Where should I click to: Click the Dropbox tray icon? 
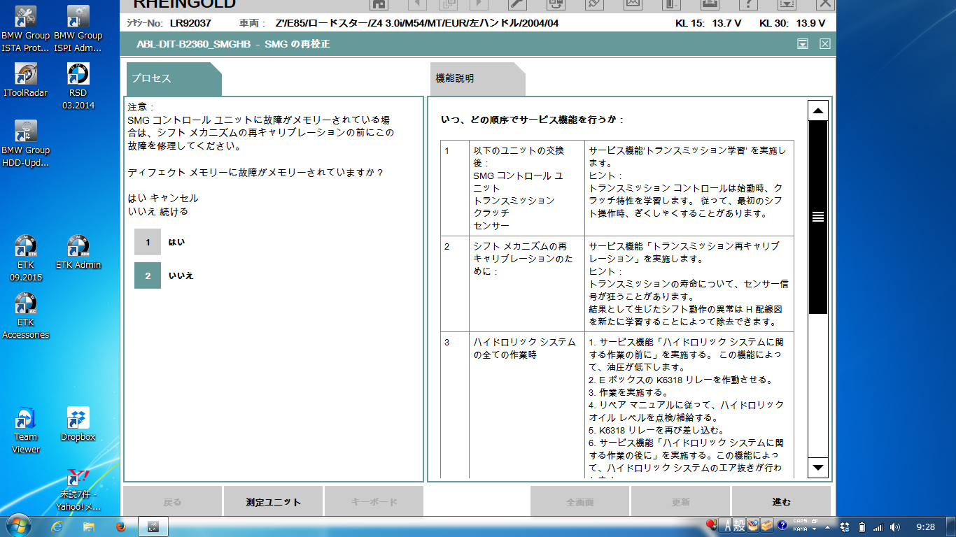click(845, 527)
